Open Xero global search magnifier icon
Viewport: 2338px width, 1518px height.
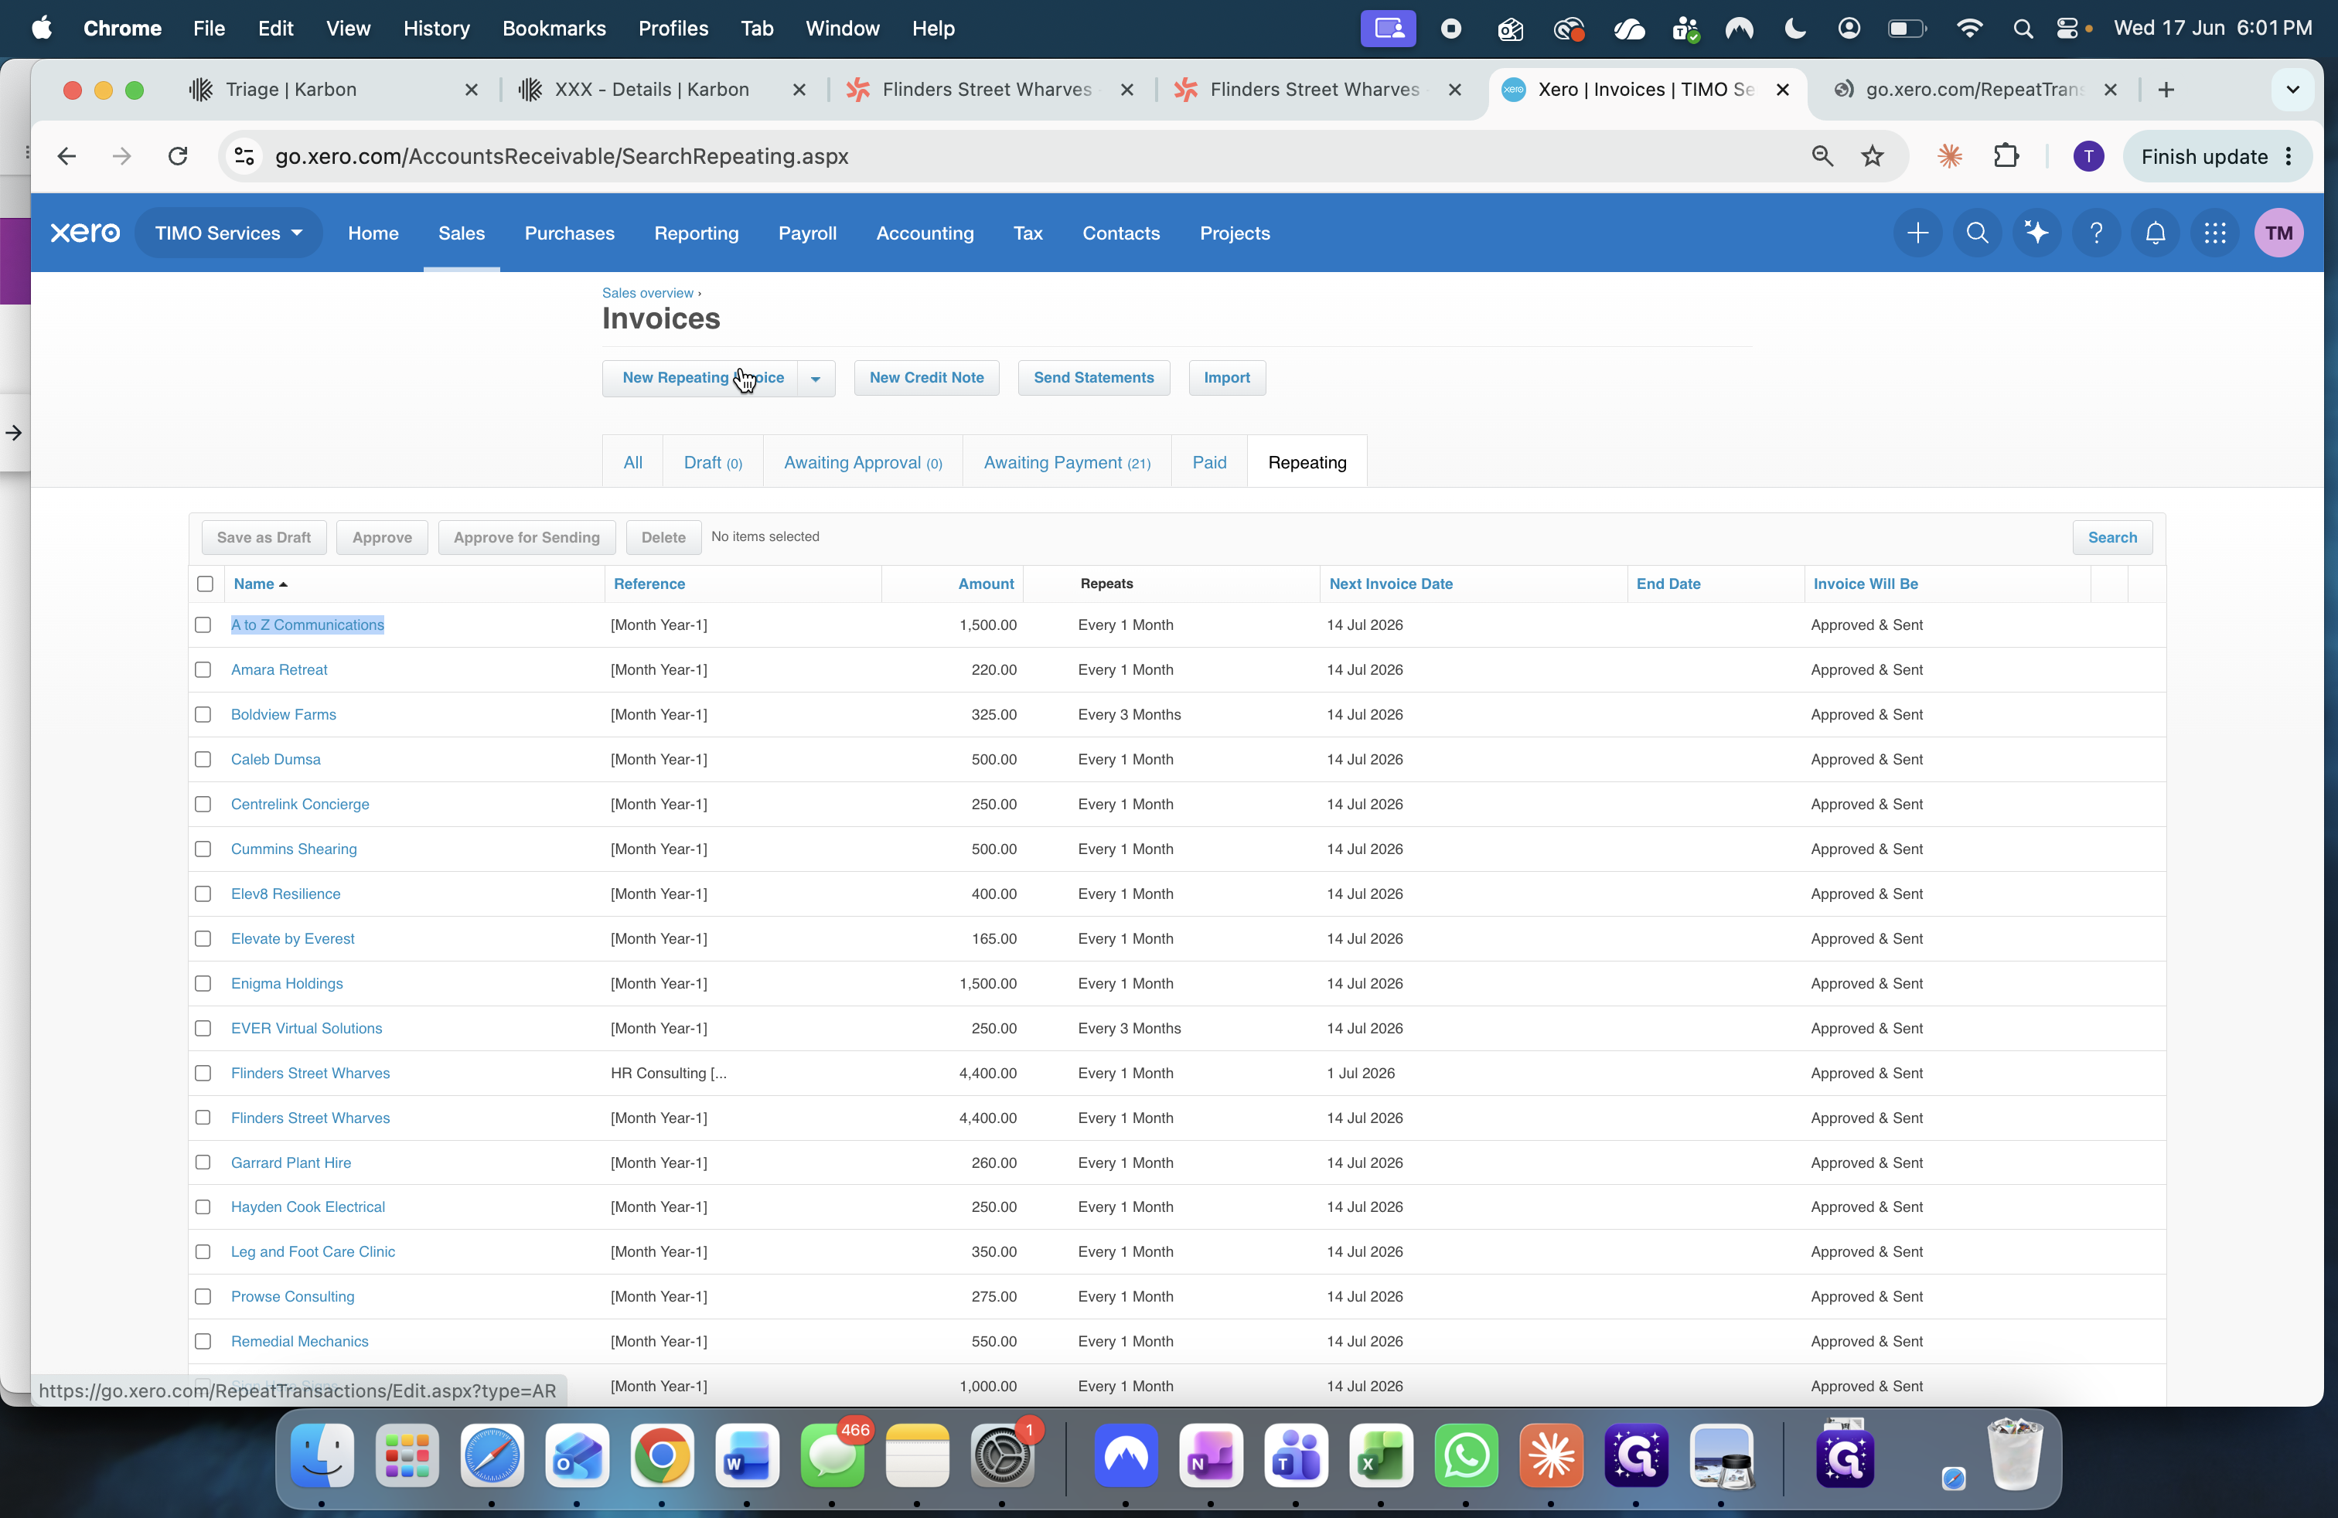click(1976, 233)
